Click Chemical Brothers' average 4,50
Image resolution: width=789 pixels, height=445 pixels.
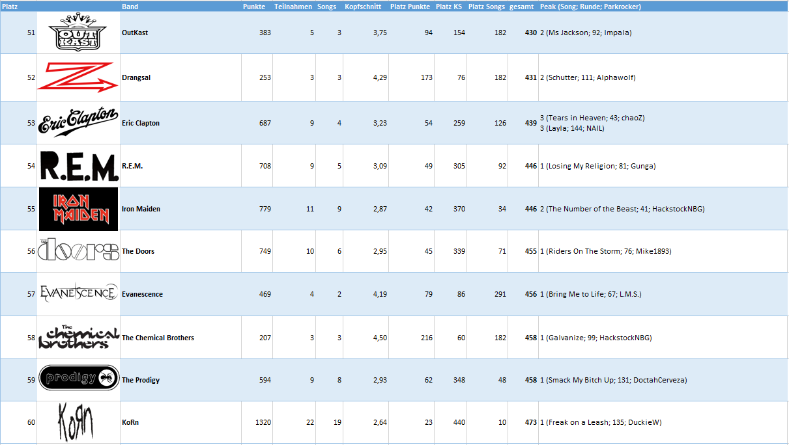[x=380, y=338]
